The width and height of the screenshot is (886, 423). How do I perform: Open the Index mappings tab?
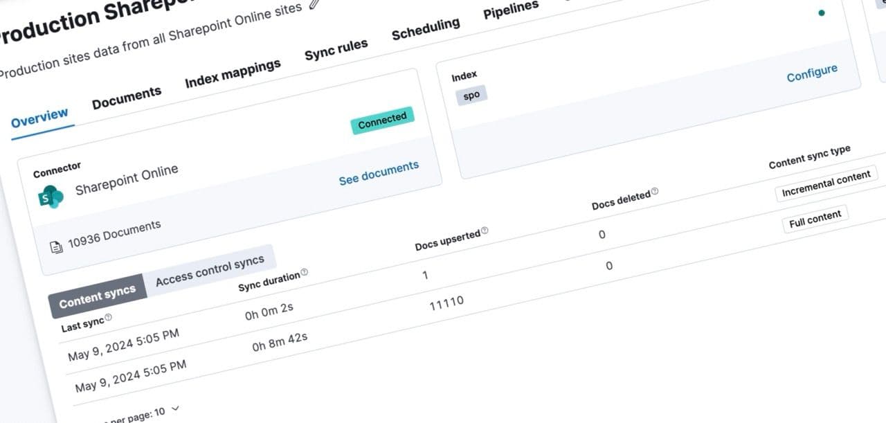(233, 72)
